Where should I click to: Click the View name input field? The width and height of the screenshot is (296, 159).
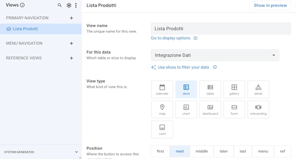pyautogui.click(x=221, y=28)
